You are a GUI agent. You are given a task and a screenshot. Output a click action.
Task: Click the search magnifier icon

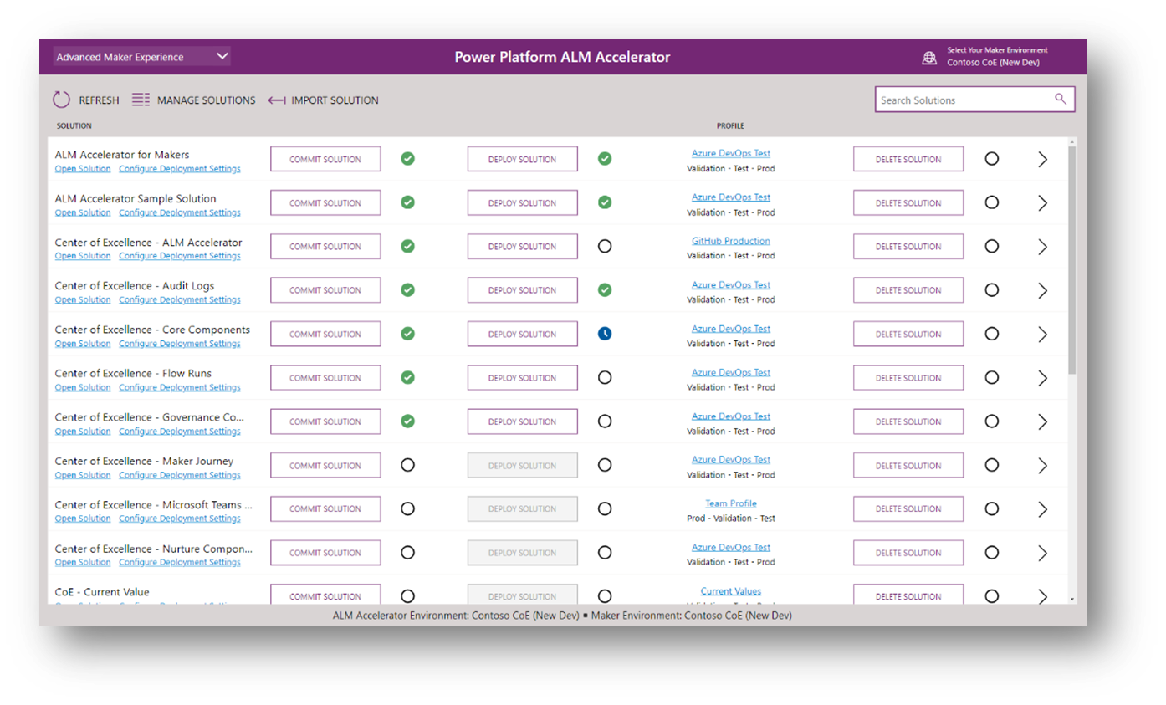tap(1061, 99)
